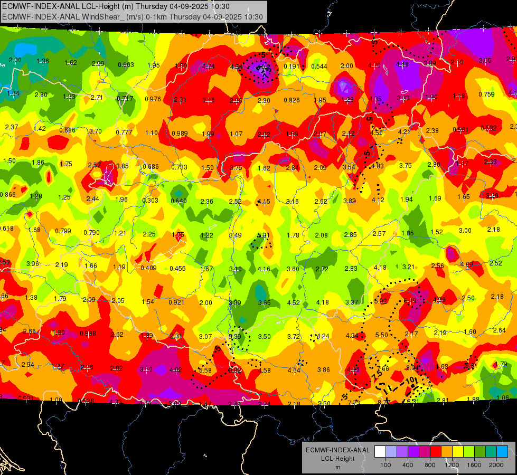Click the teal legend swatch

(491, 451)
